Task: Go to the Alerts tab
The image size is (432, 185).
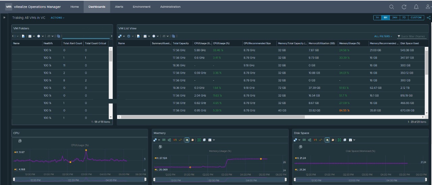Action: point(119,7)
